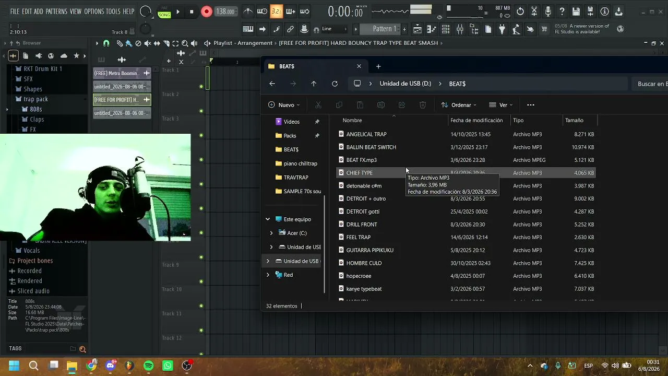Click the undo history icon in FL Studio

click(x=520, y=11)
